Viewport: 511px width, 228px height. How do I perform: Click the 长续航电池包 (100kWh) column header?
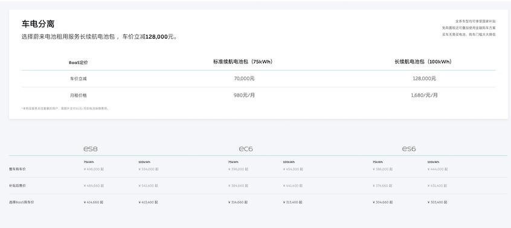(423, 62)
